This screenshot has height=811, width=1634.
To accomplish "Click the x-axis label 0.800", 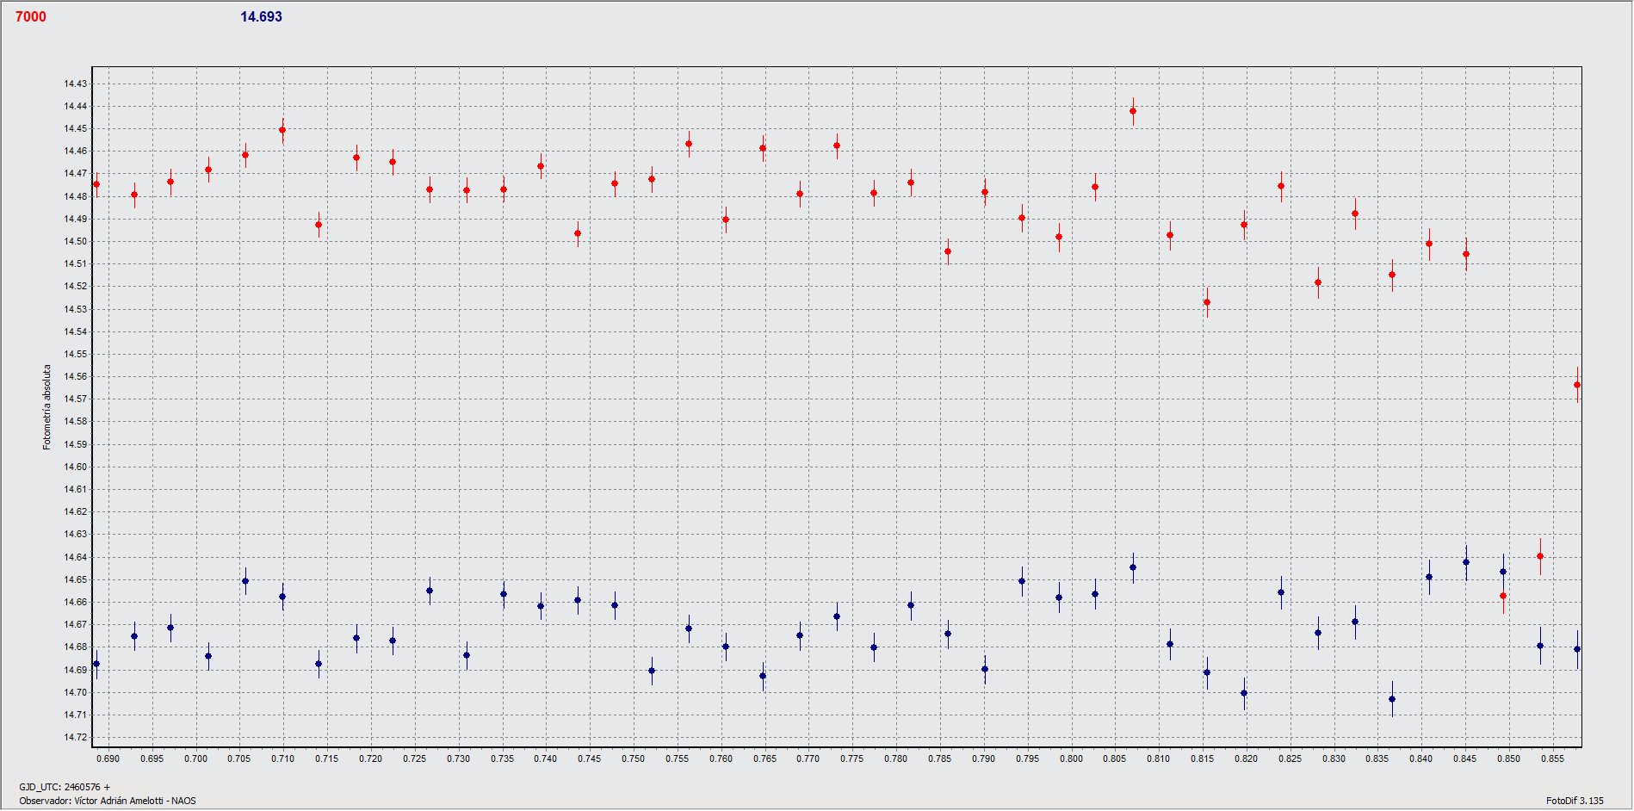I will 1071,758.
